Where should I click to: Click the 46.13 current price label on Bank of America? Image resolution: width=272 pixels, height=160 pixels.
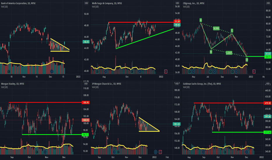pyautogui.click(x=86, y=42)
